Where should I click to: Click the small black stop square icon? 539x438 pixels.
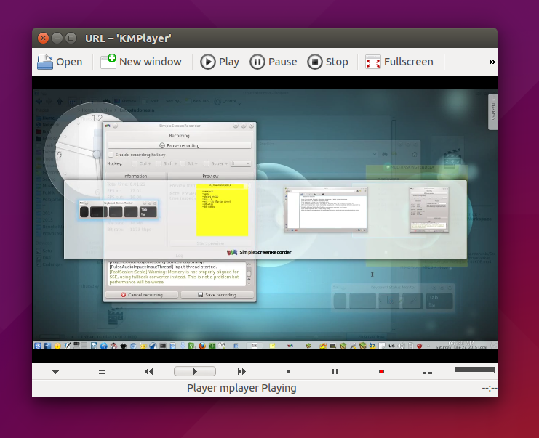point(288,372)
